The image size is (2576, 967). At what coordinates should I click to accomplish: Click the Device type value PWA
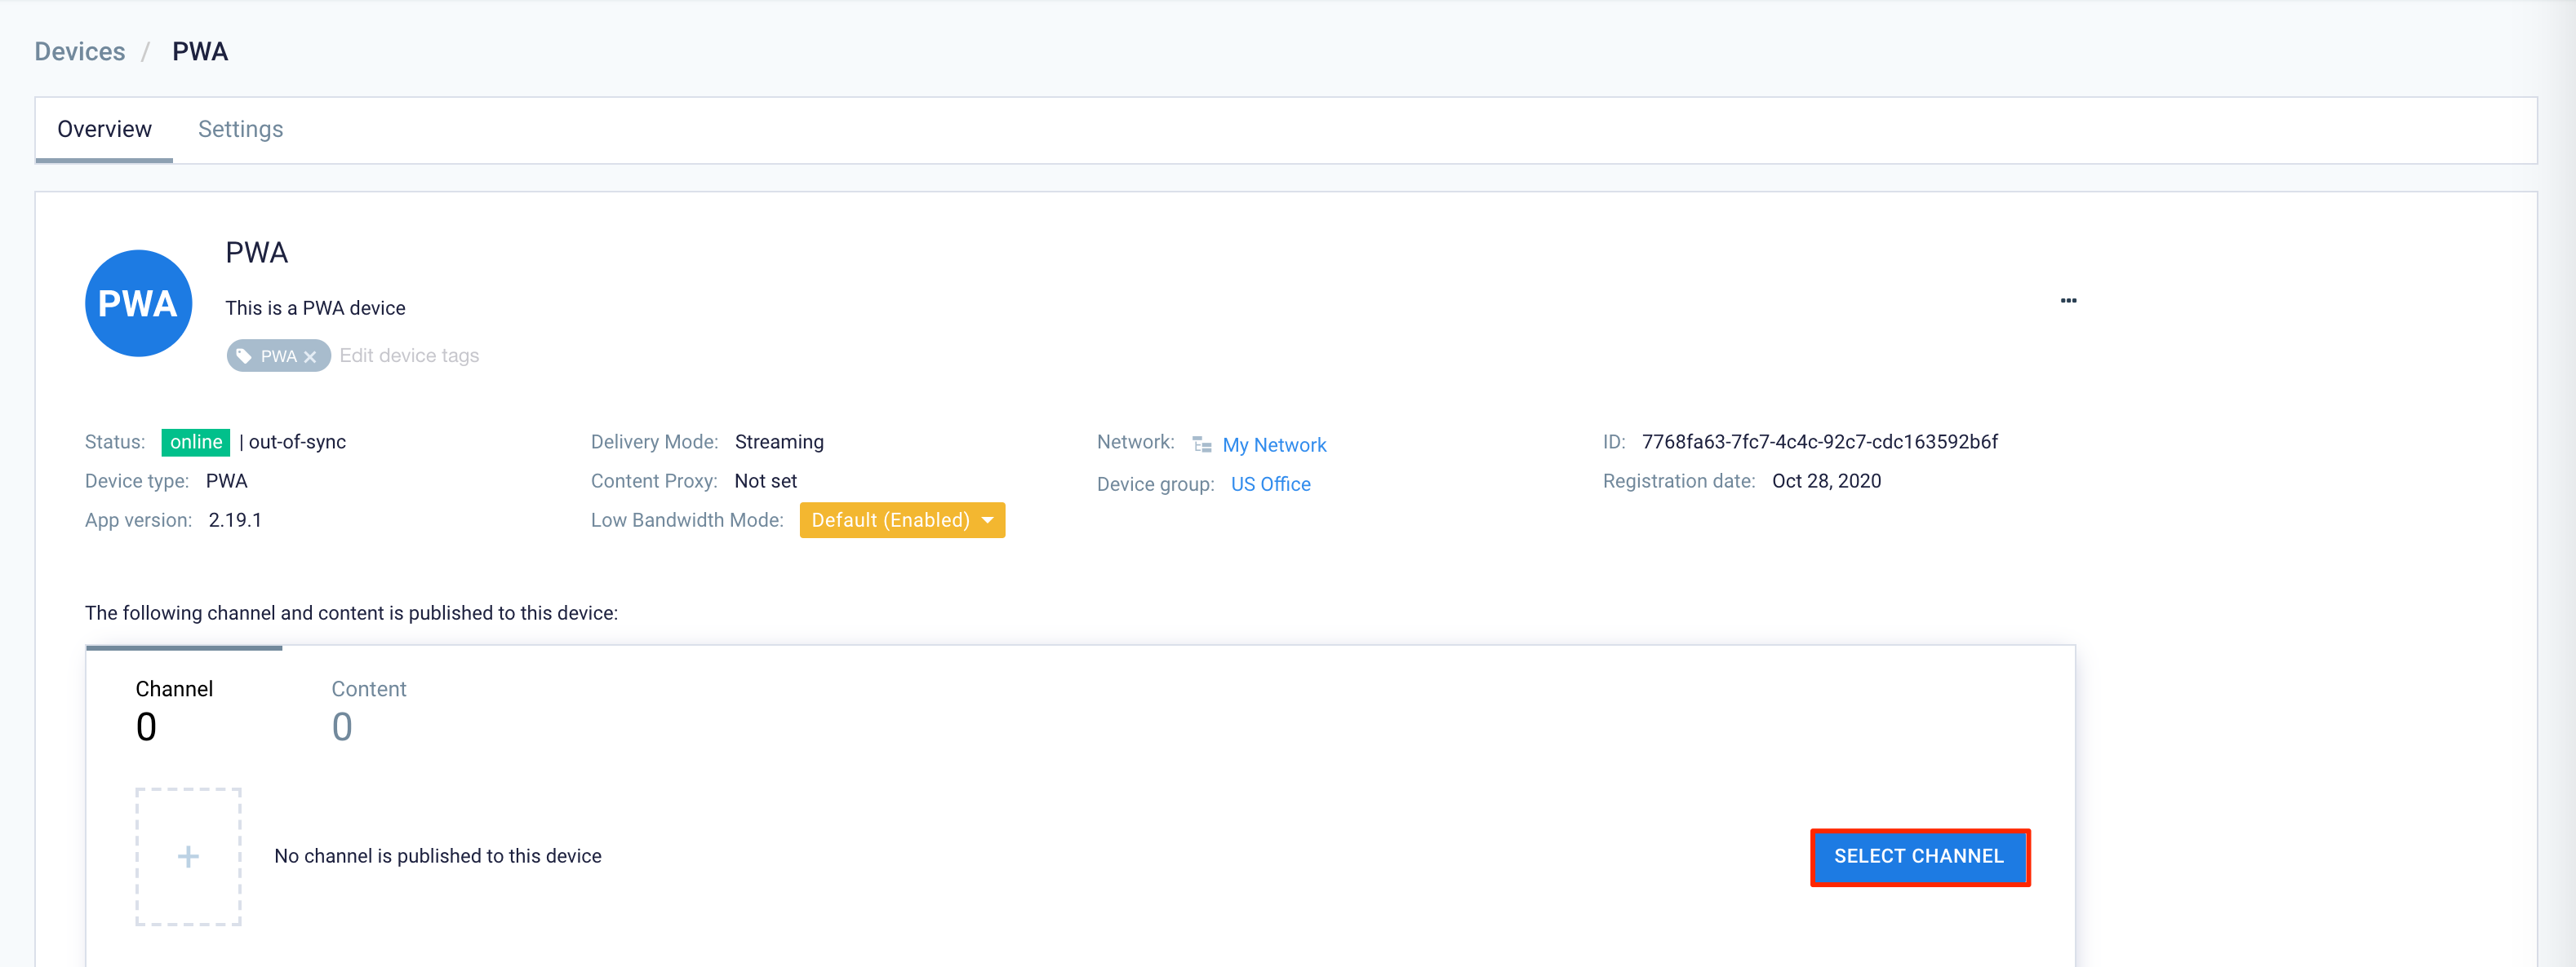click(x=226, y=480)
